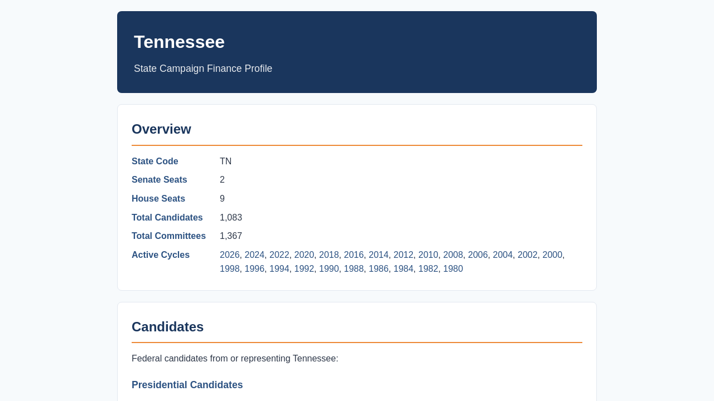Screen dimensions: 714x401
Task: View the 2014 cycle link
Action: click(x=379, y=255)
